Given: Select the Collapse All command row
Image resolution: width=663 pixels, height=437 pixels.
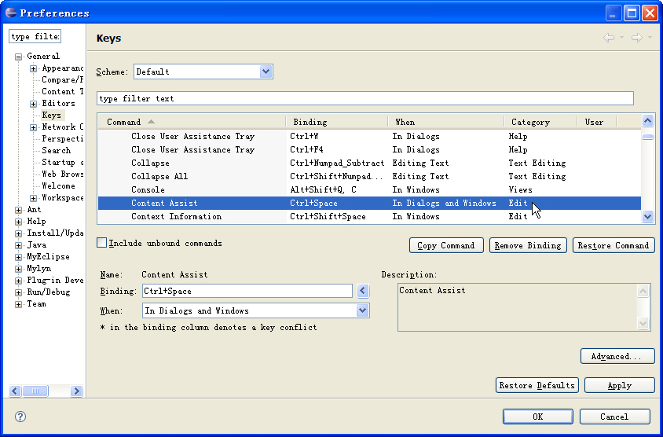Looking at the screenshot, I should click(369, 176).
